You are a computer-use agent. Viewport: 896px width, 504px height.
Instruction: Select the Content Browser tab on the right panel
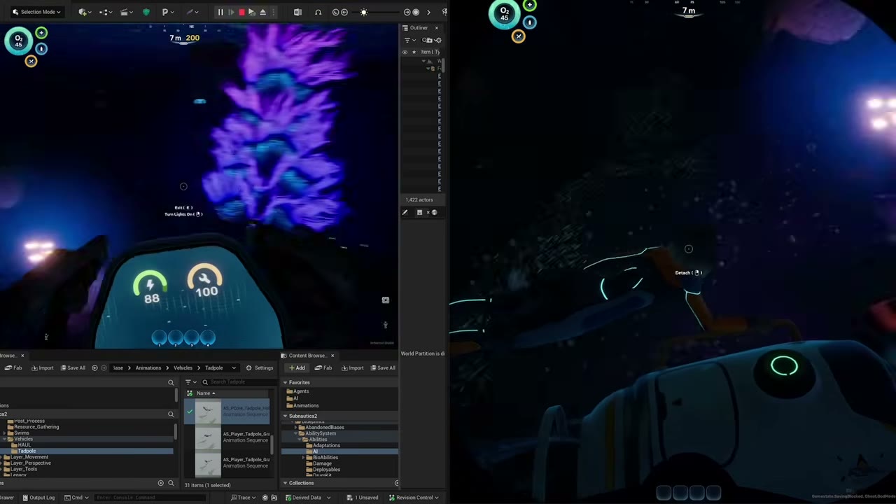[x=306, y=356]
